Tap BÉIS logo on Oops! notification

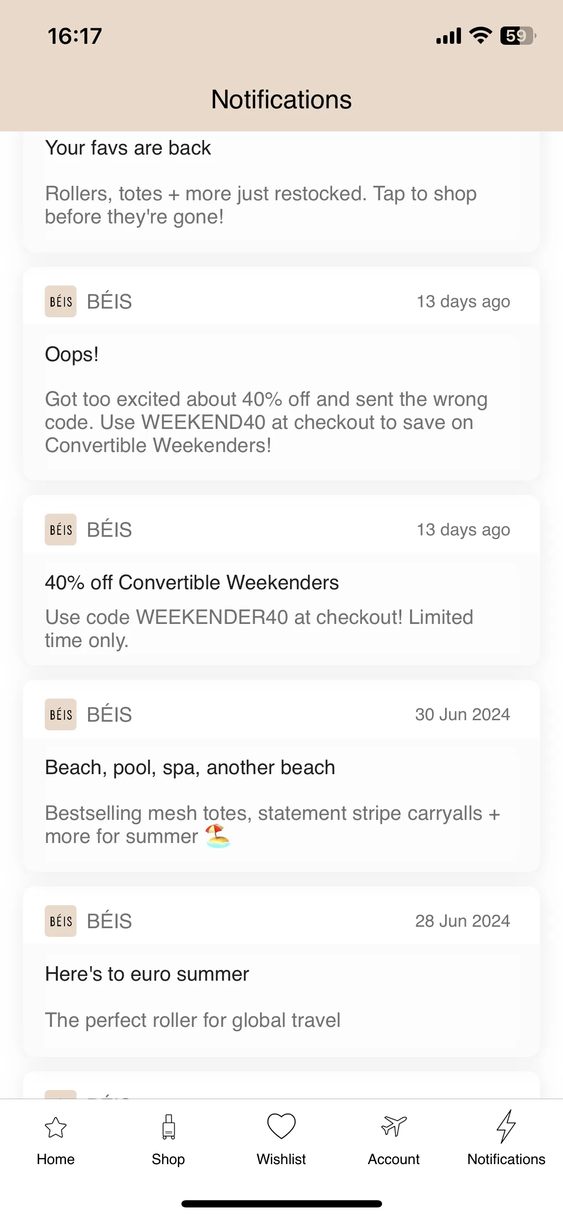click(x=61, y=301)
